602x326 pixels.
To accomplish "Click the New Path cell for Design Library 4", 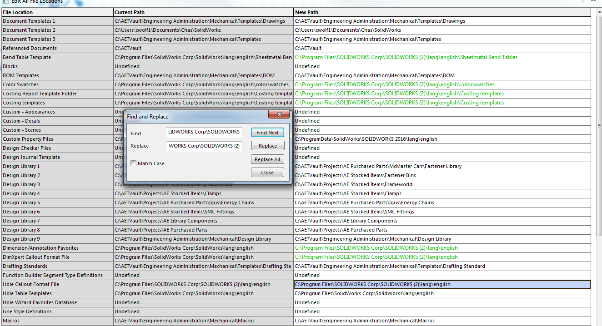I will point(442,193).
